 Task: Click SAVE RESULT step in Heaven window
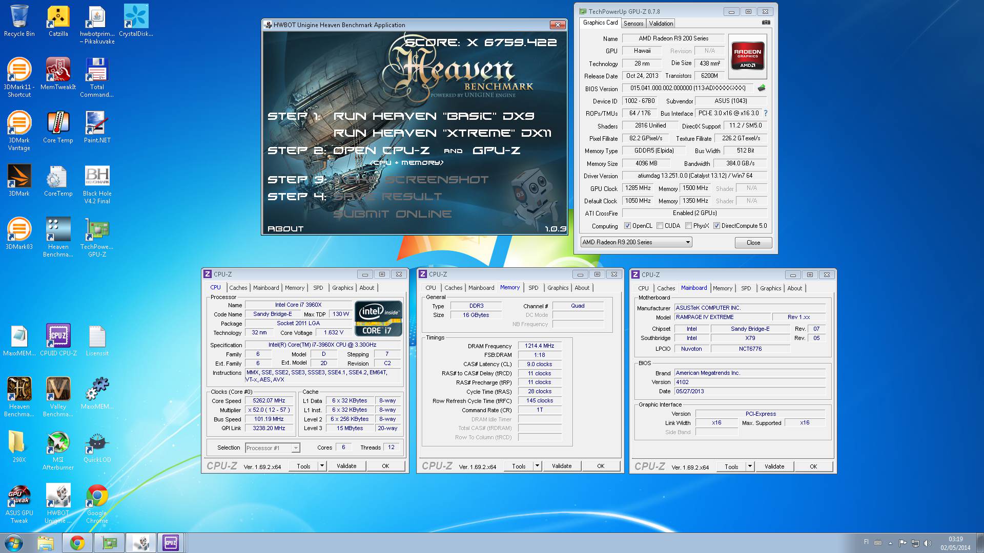tap(388, 197)
